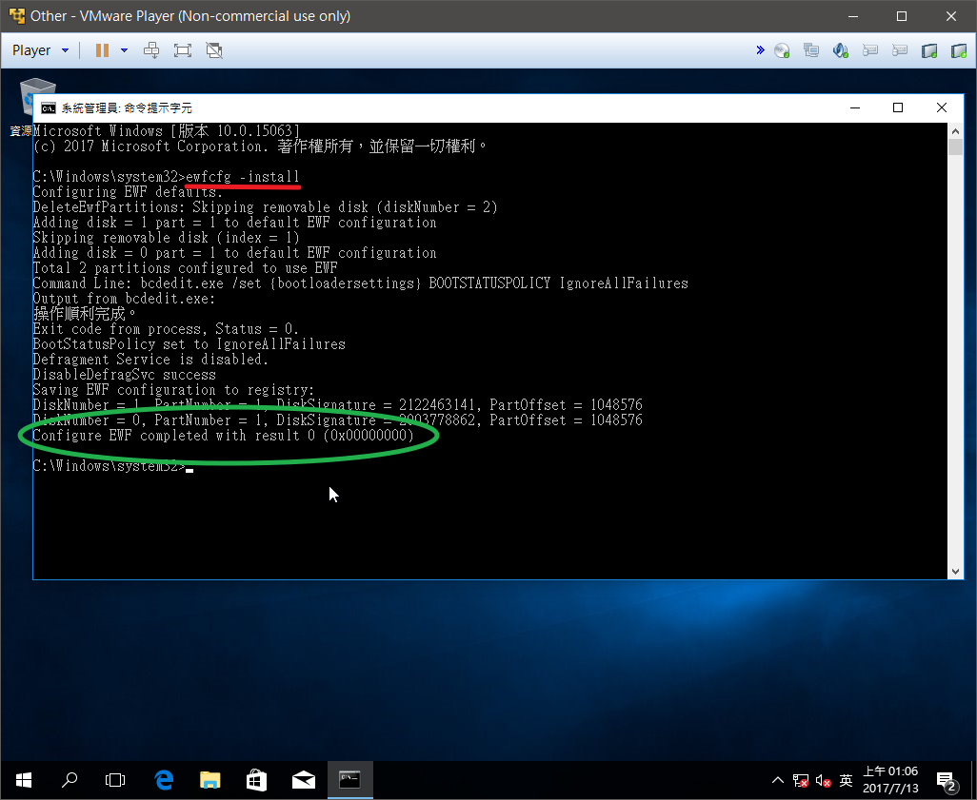
Task: Open File Explorer from the guest taskbar
Action: 210,780
